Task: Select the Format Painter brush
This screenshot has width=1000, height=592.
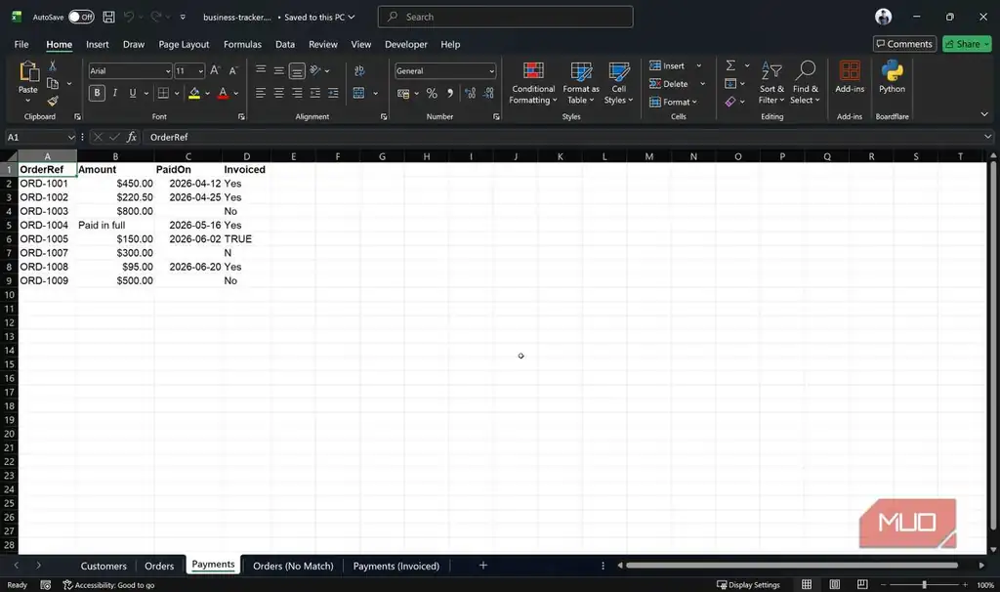Action: (x=53, y=101)
